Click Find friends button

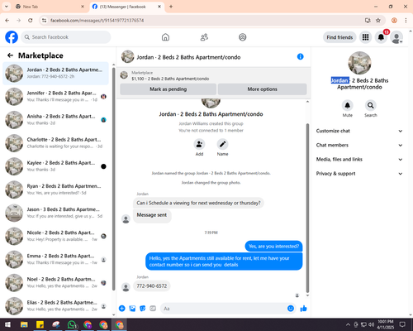tap(339, 37)
